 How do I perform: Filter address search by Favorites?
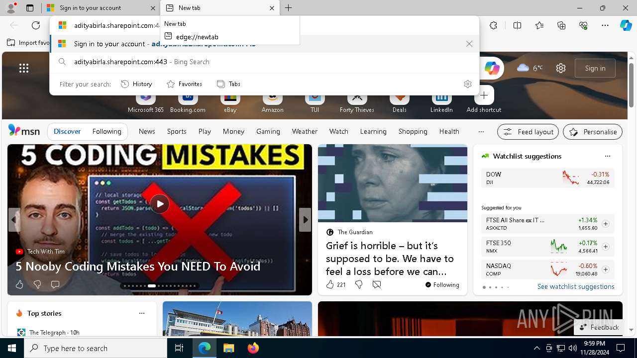184,84
